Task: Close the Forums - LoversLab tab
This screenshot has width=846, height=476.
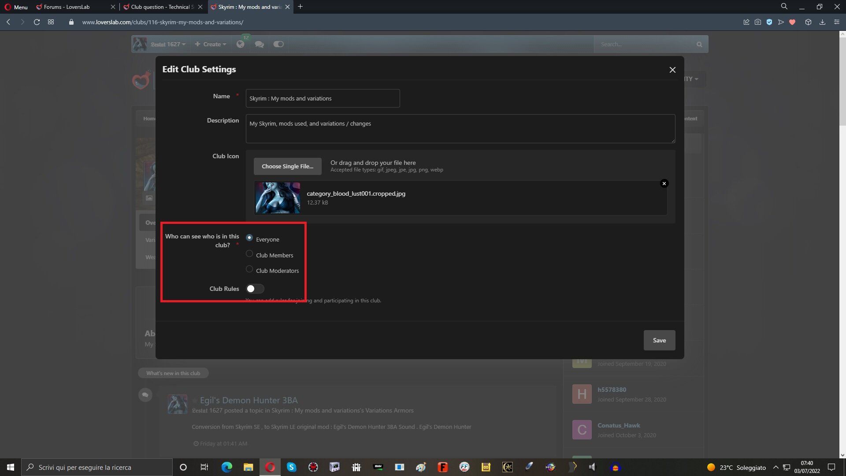Action: [x=113, y=7]
